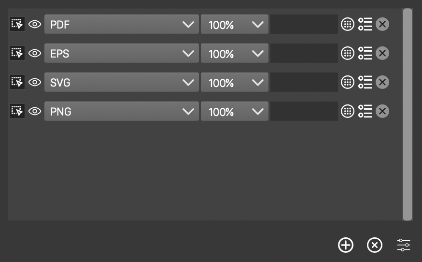Open the dotted grid options for PNG
The image size is (422, 262).
click(x=348, y=111)
